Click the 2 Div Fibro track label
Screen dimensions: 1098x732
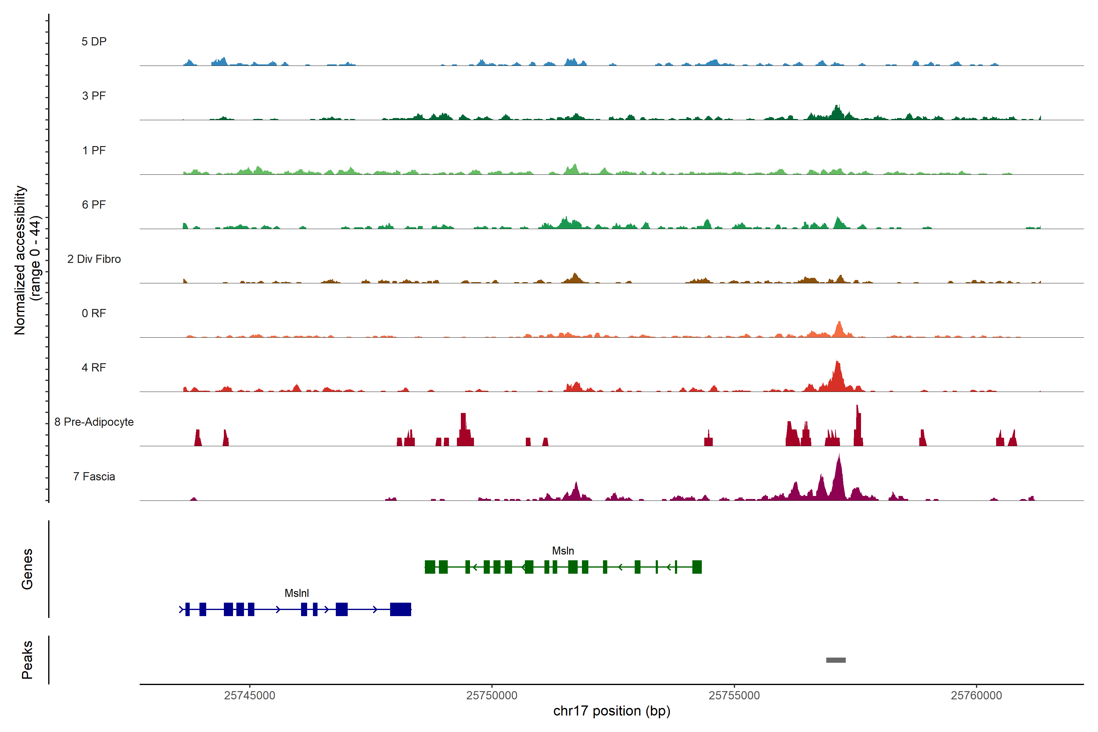94,259
